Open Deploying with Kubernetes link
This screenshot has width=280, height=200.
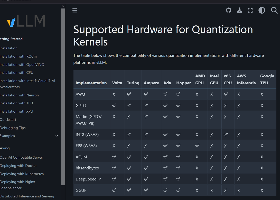point(22,174)
